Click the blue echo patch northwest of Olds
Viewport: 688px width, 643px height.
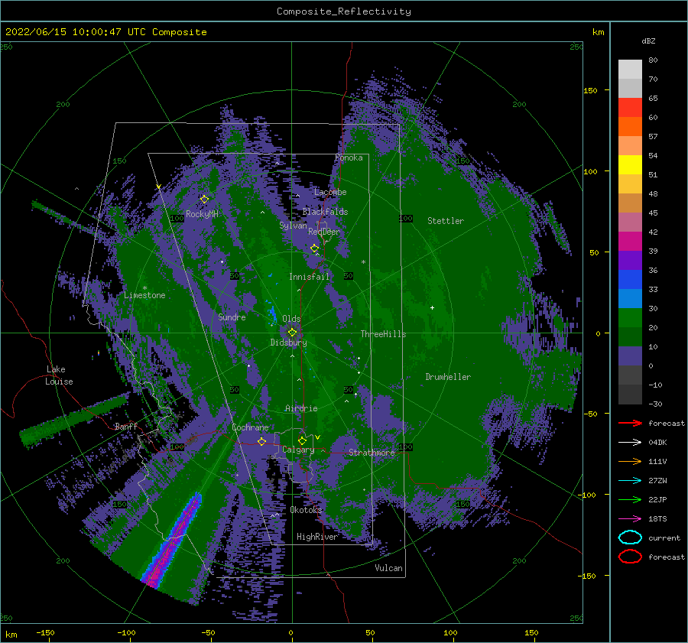point(272,314)
